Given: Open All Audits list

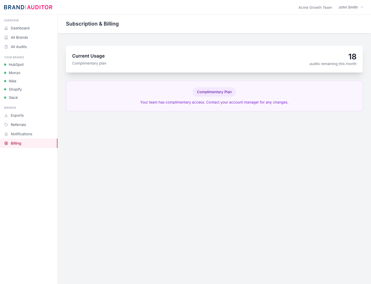Looking at the screenshot, I should pos(29,47).
